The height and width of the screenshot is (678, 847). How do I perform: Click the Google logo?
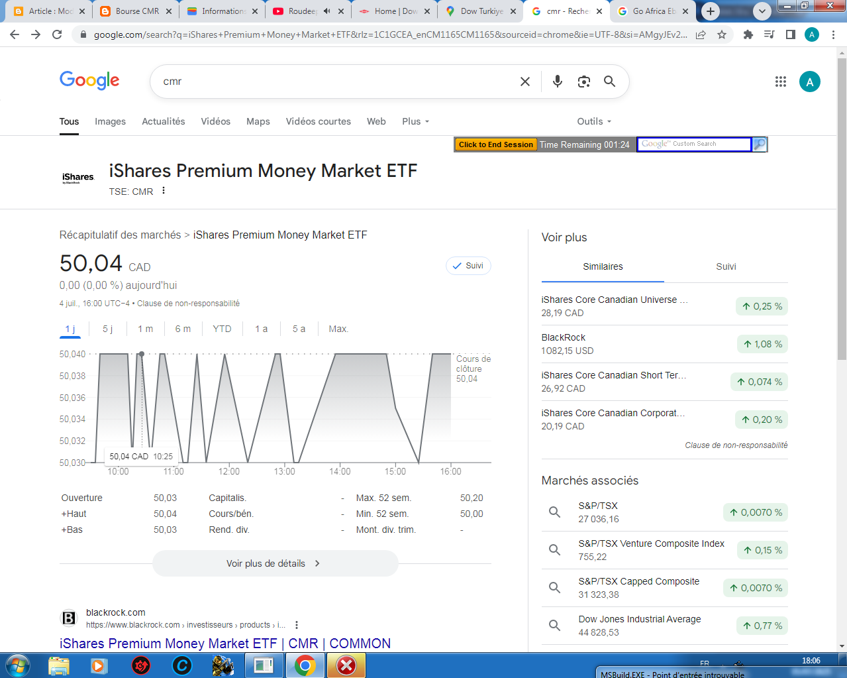click(89, 81)
